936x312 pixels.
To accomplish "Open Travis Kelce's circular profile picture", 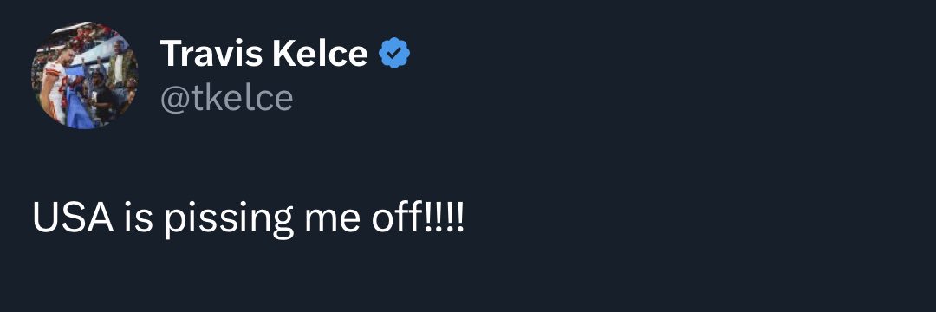I will [x=85, y=75].
